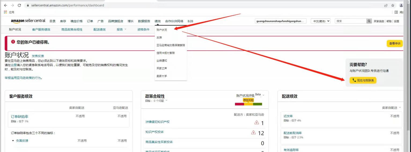This screenshot has height=152, width=411.
Task: Open the 订单缺陷率 link
Action: [20, 117]
